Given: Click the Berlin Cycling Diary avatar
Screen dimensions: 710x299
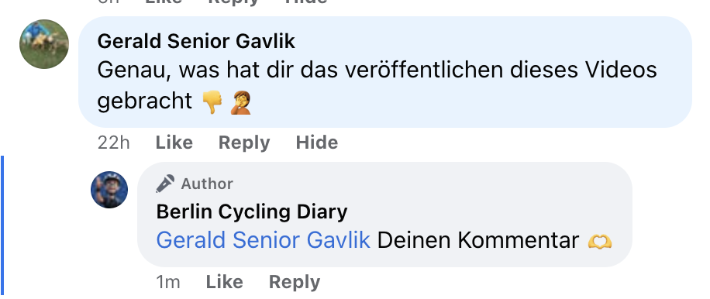Looking at the screenshot, I should [109, 190].
